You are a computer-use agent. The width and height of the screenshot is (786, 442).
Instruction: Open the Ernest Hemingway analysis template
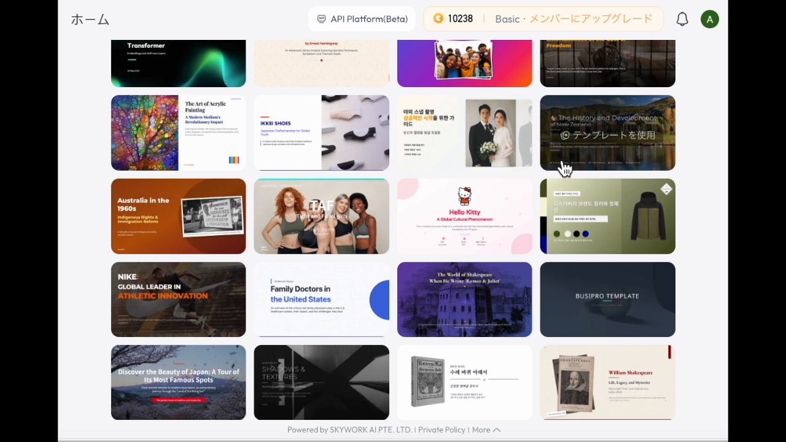coord(322,63)
